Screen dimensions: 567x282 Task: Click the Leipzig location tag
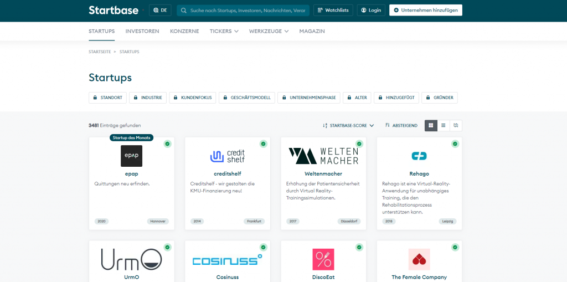point(447,222)
